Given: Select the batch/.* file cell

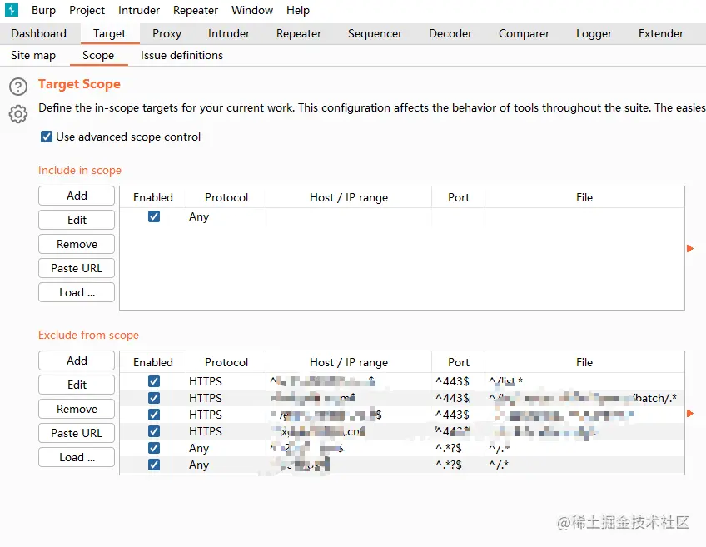Looking at the screenshot, I should coord(584,398).
